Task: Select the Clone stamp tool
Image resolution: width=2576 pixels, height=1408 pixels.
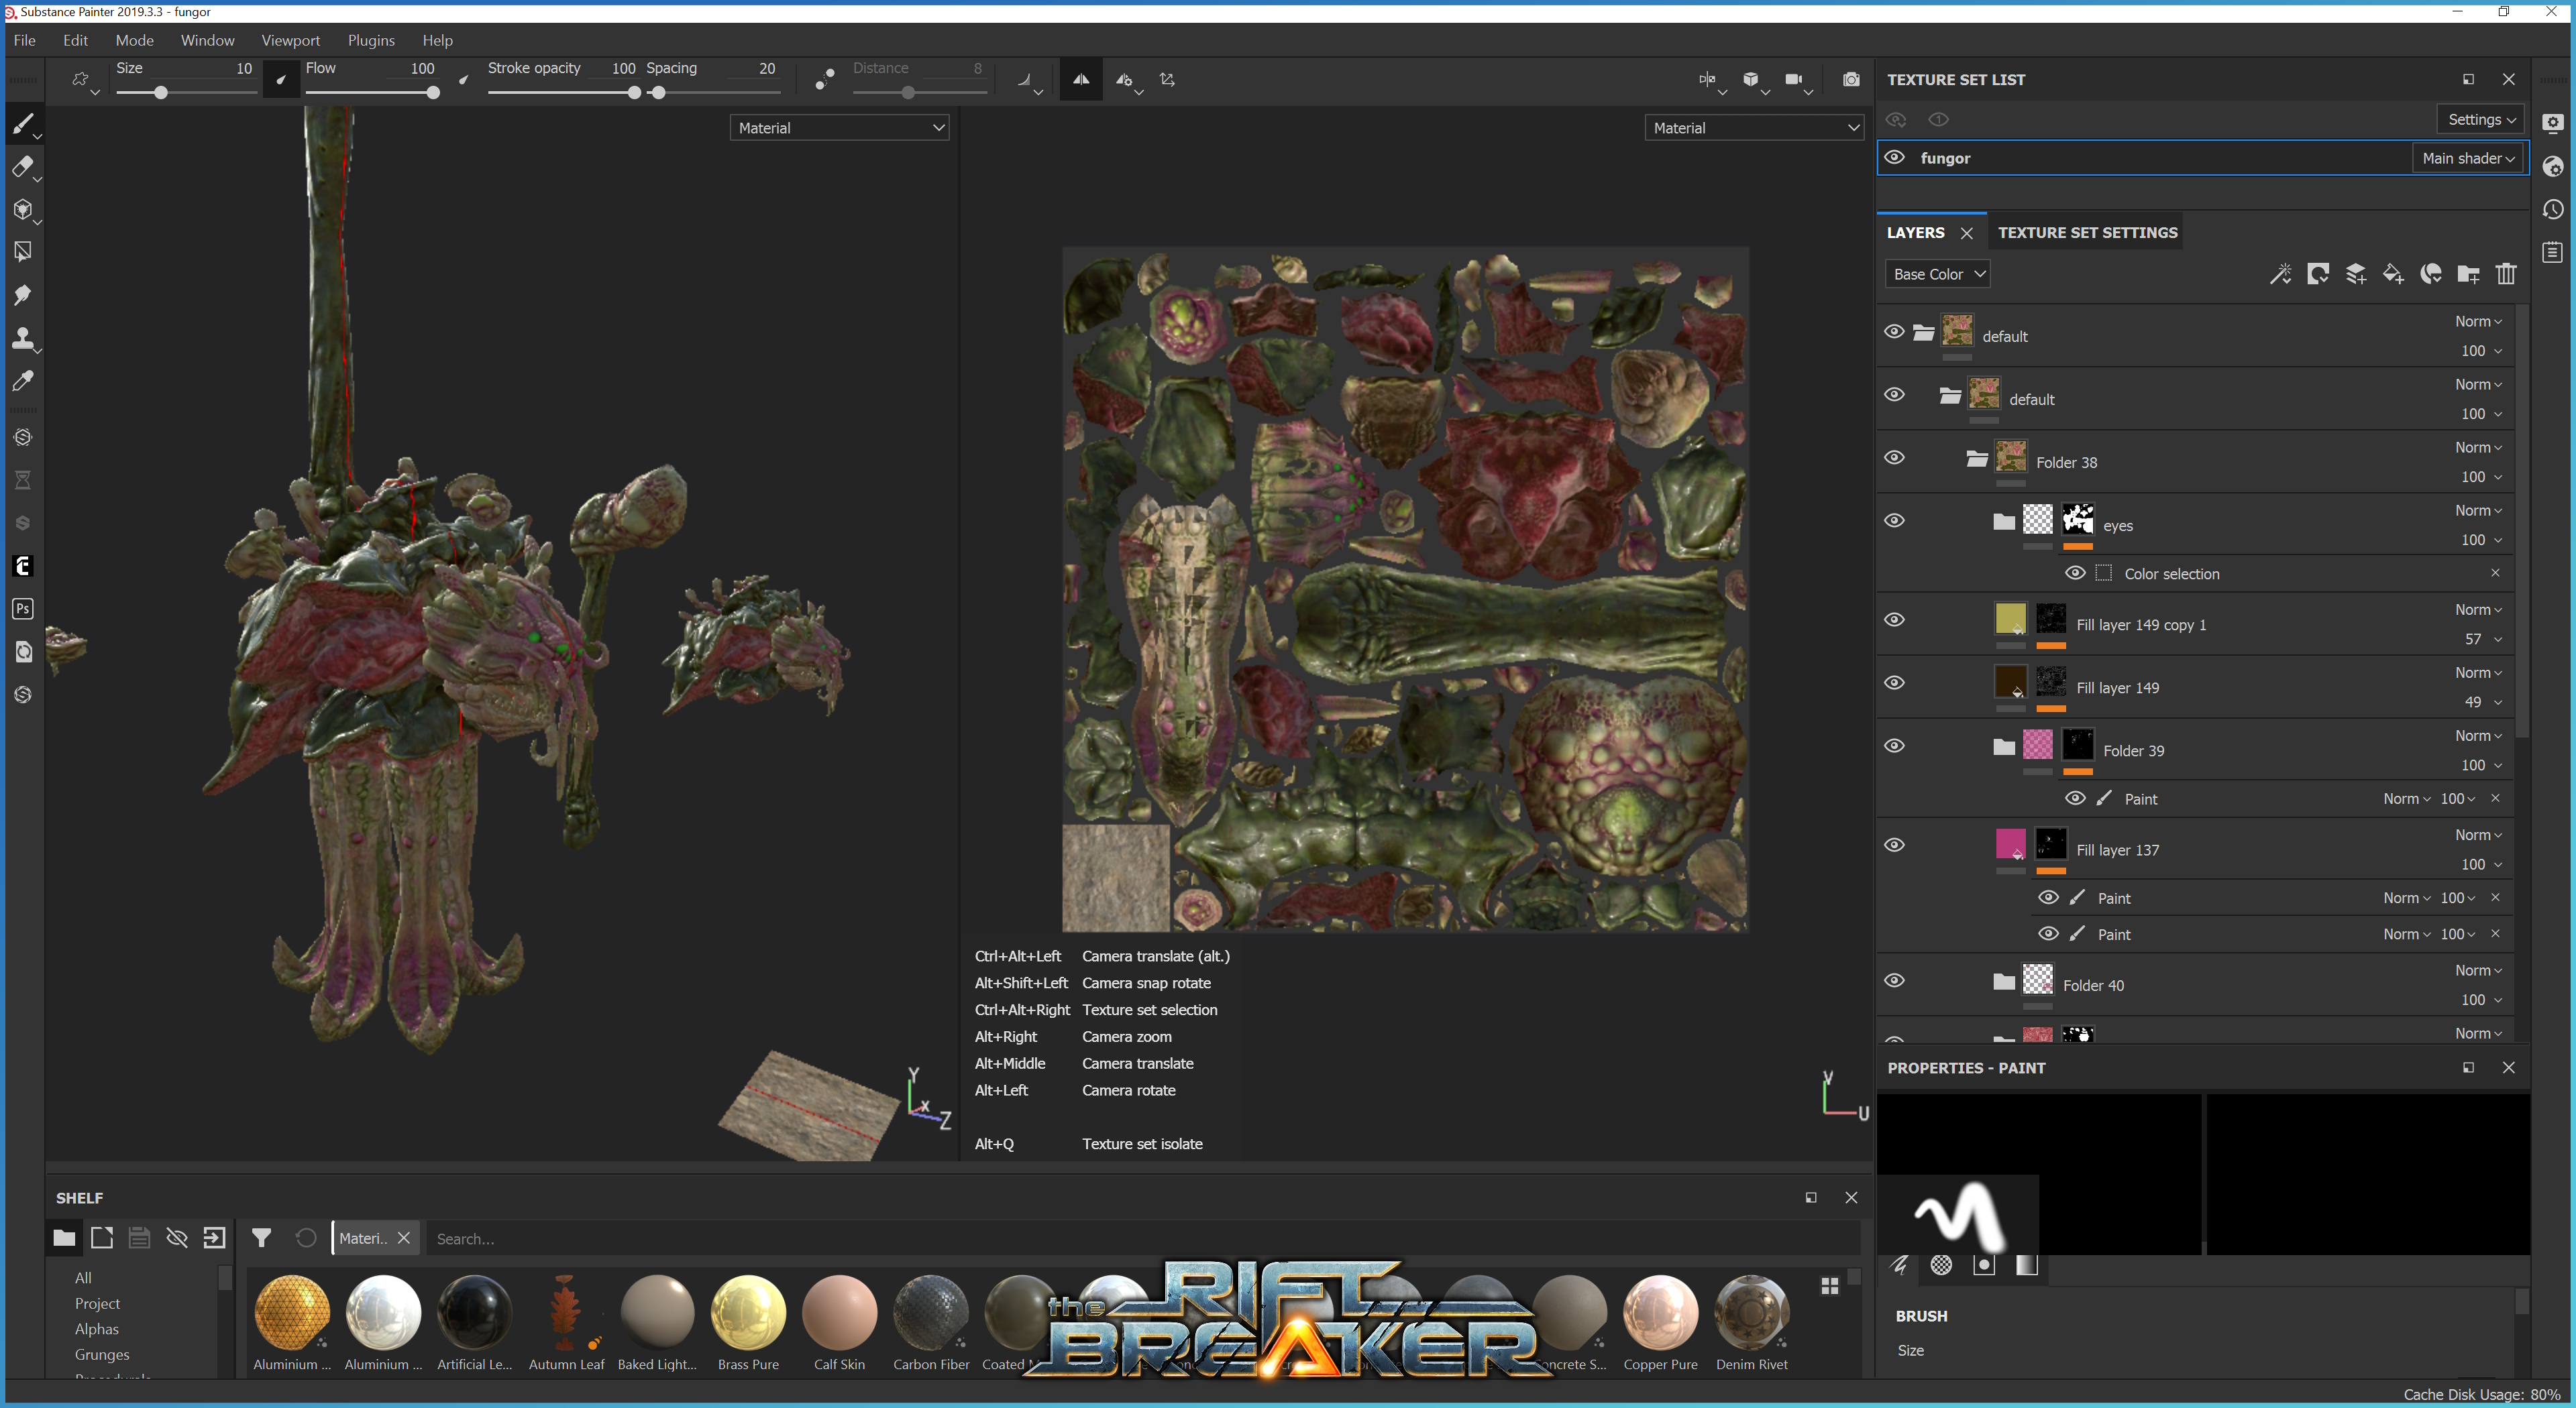Action: [x=22, y=338]
